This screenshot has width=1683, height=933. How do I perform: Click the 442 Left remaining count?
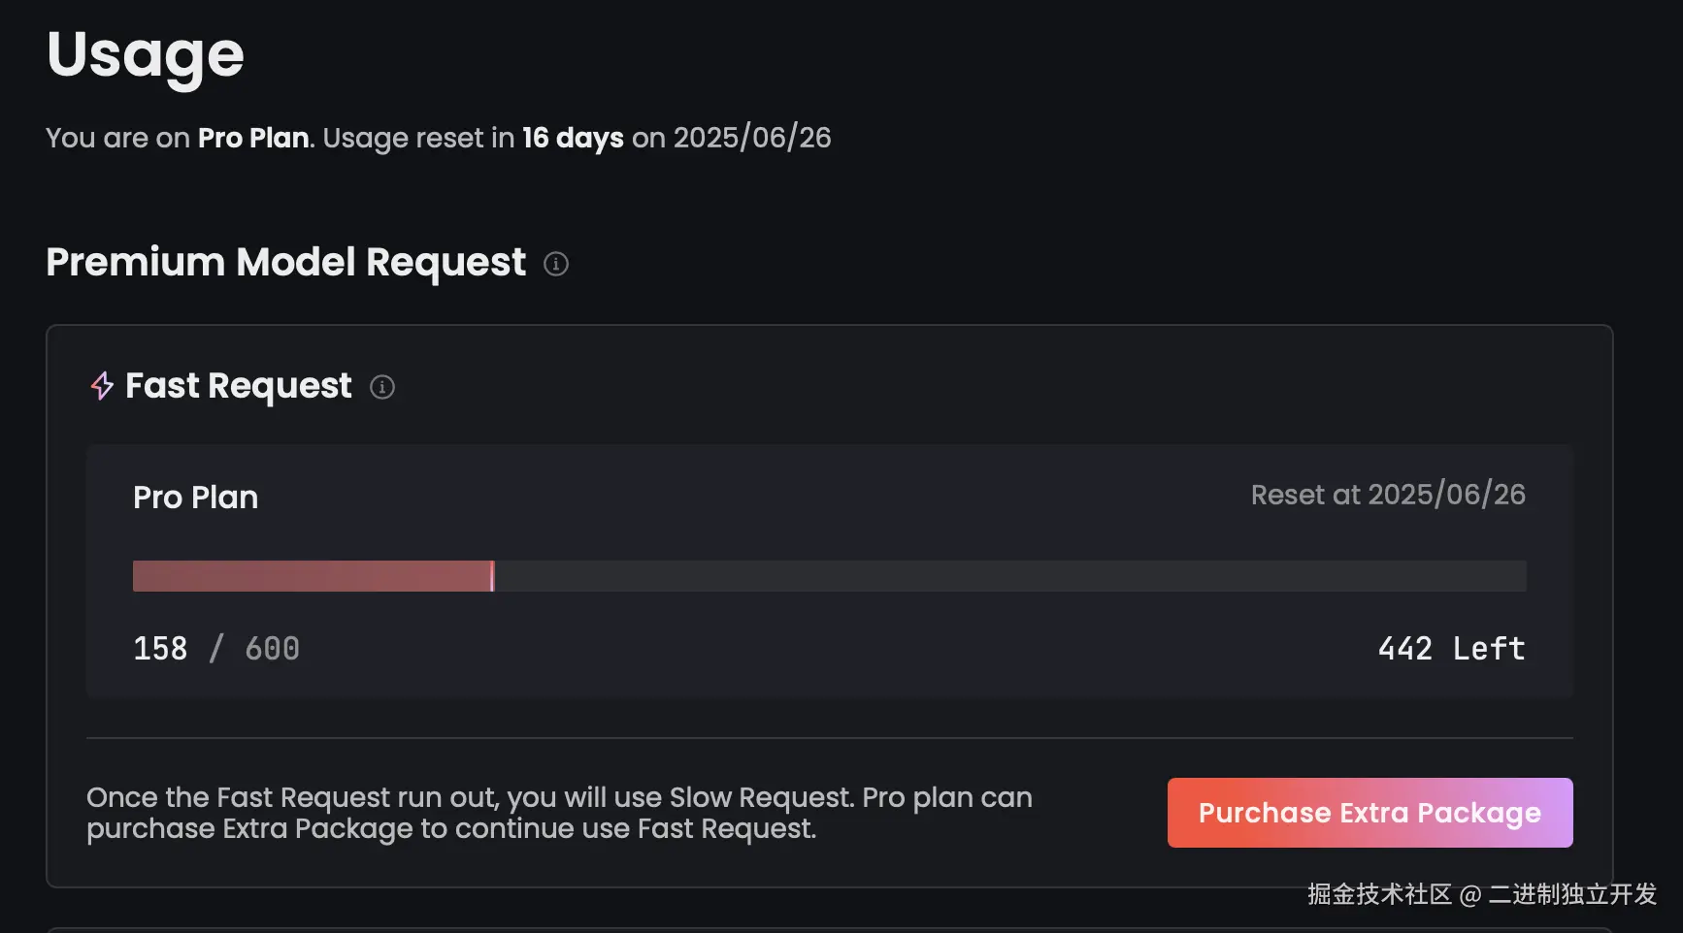[x=1452, y=648]
